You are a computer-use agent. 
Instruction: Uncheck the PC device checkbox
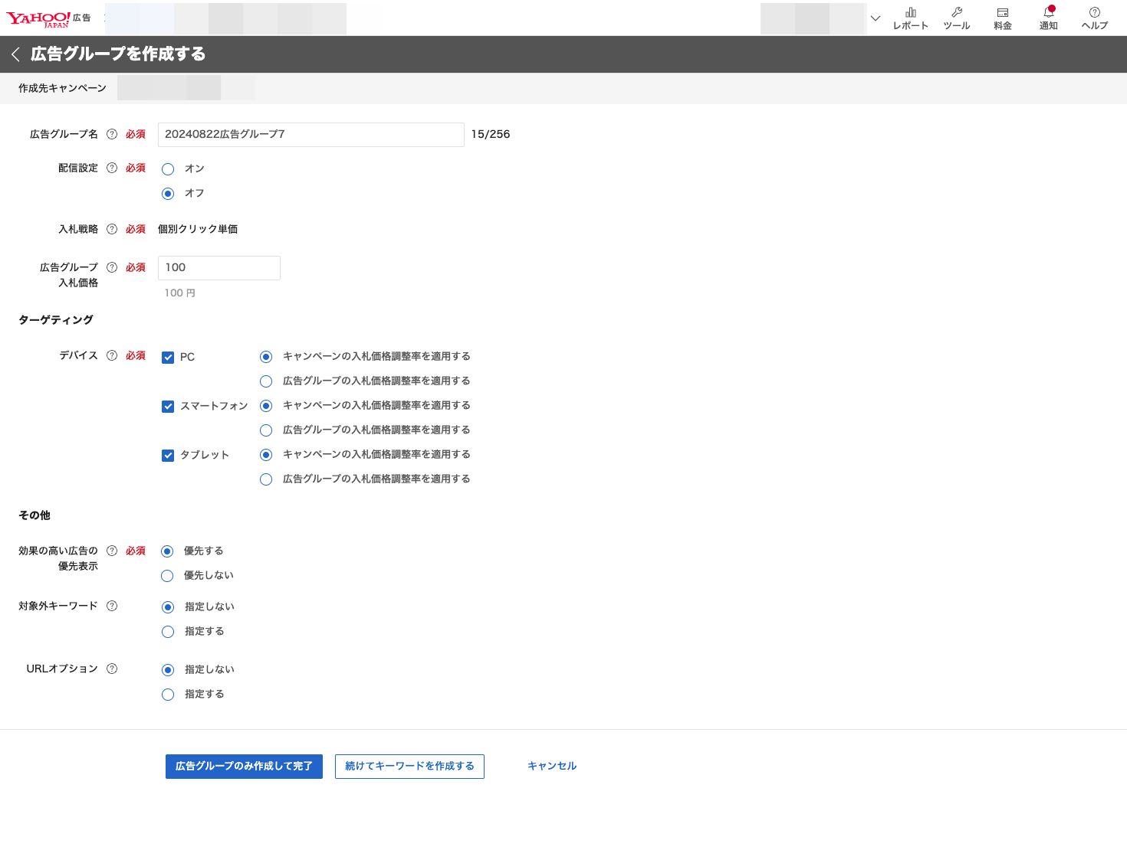point(168,358)
